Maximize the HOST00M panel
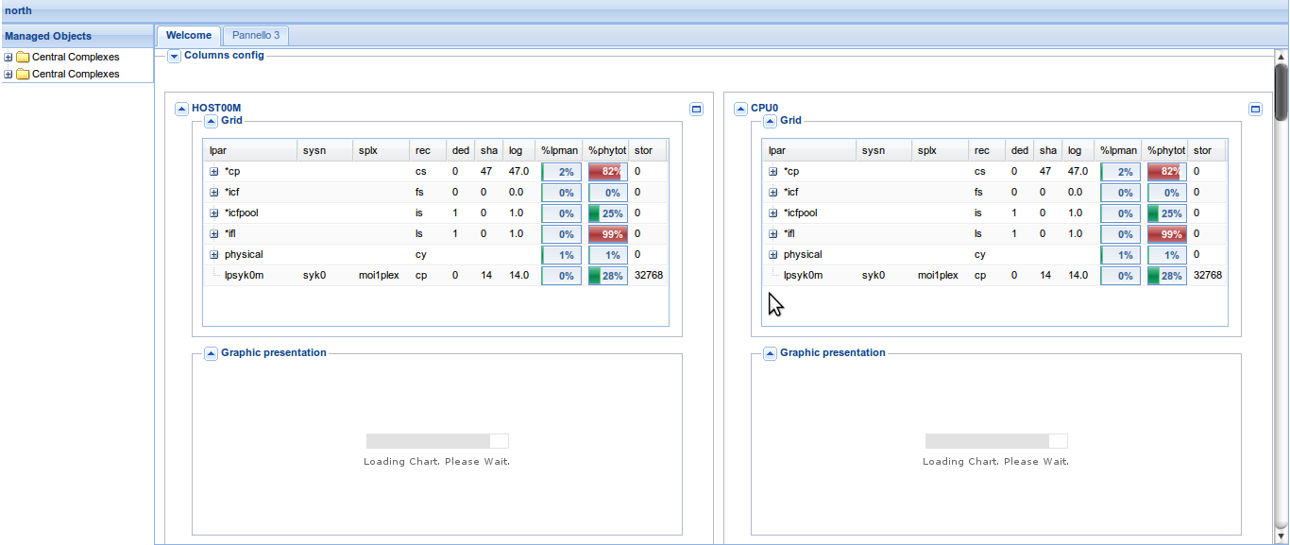 (x=697, y=109)
